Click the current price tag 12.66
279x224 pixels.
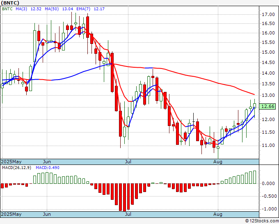(268, 106)
